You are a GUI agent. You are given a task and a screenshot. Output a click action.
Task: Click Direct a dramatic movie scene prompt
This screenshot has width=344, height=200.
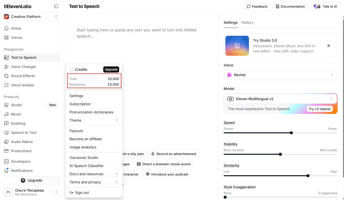click(x=164, y=164)
